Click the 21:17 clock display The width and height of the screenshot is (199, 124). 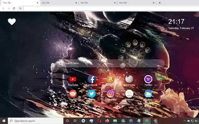(176, 21)
